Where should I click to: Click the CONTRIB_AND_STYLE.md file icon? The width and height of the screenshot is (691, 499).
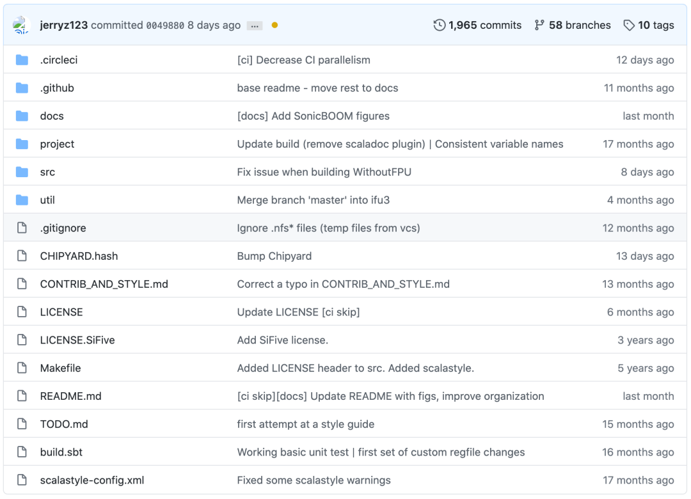pos(22,284)
